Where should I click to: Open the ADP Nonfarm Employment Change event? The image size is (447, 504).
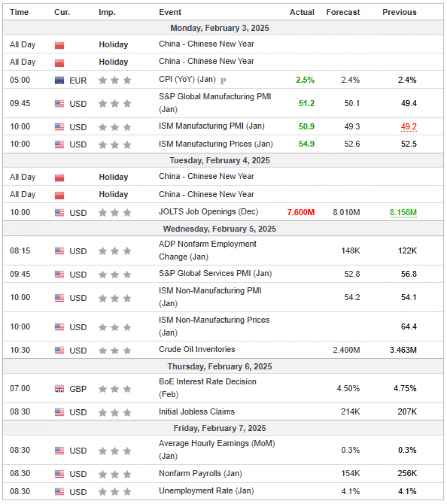click(207, 250)
